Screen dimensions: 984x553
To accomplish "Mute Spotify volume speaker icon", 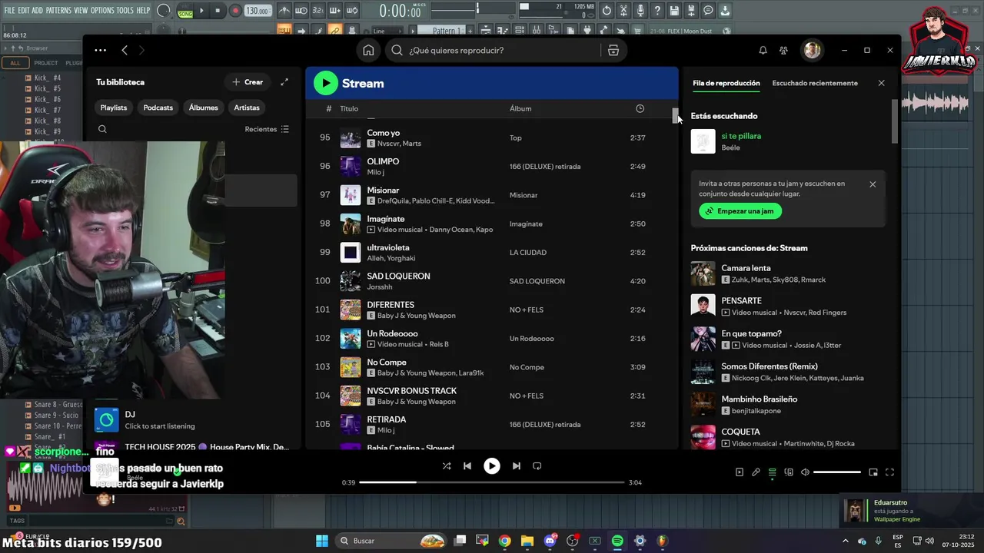I will [x=805, y=472].
